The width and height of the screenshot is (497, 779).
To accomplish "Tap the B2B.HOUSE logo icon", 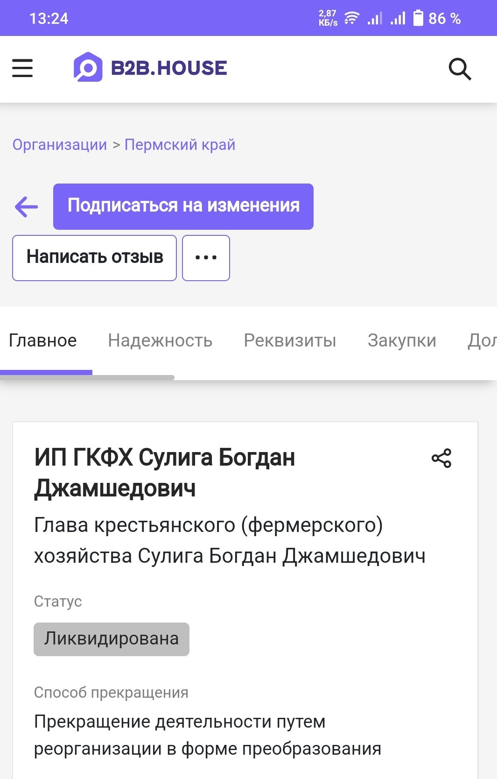I will [88, 67].
